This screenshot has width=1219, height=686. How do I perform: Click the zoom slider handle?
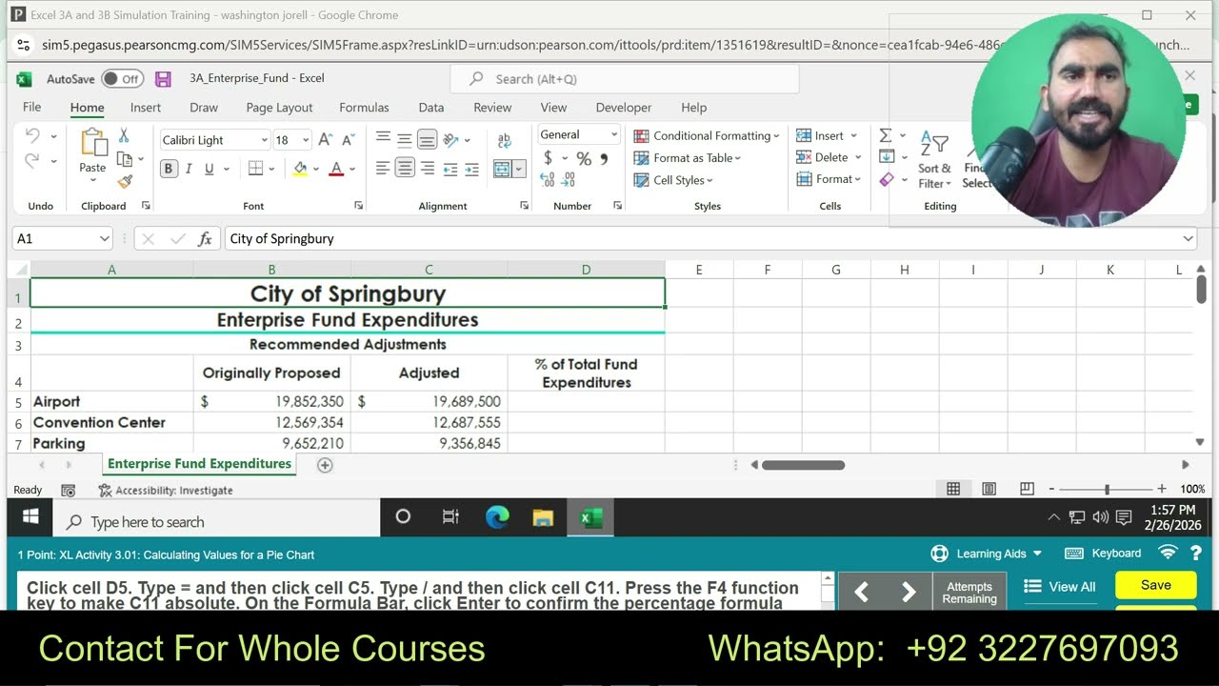[1107, 489]
